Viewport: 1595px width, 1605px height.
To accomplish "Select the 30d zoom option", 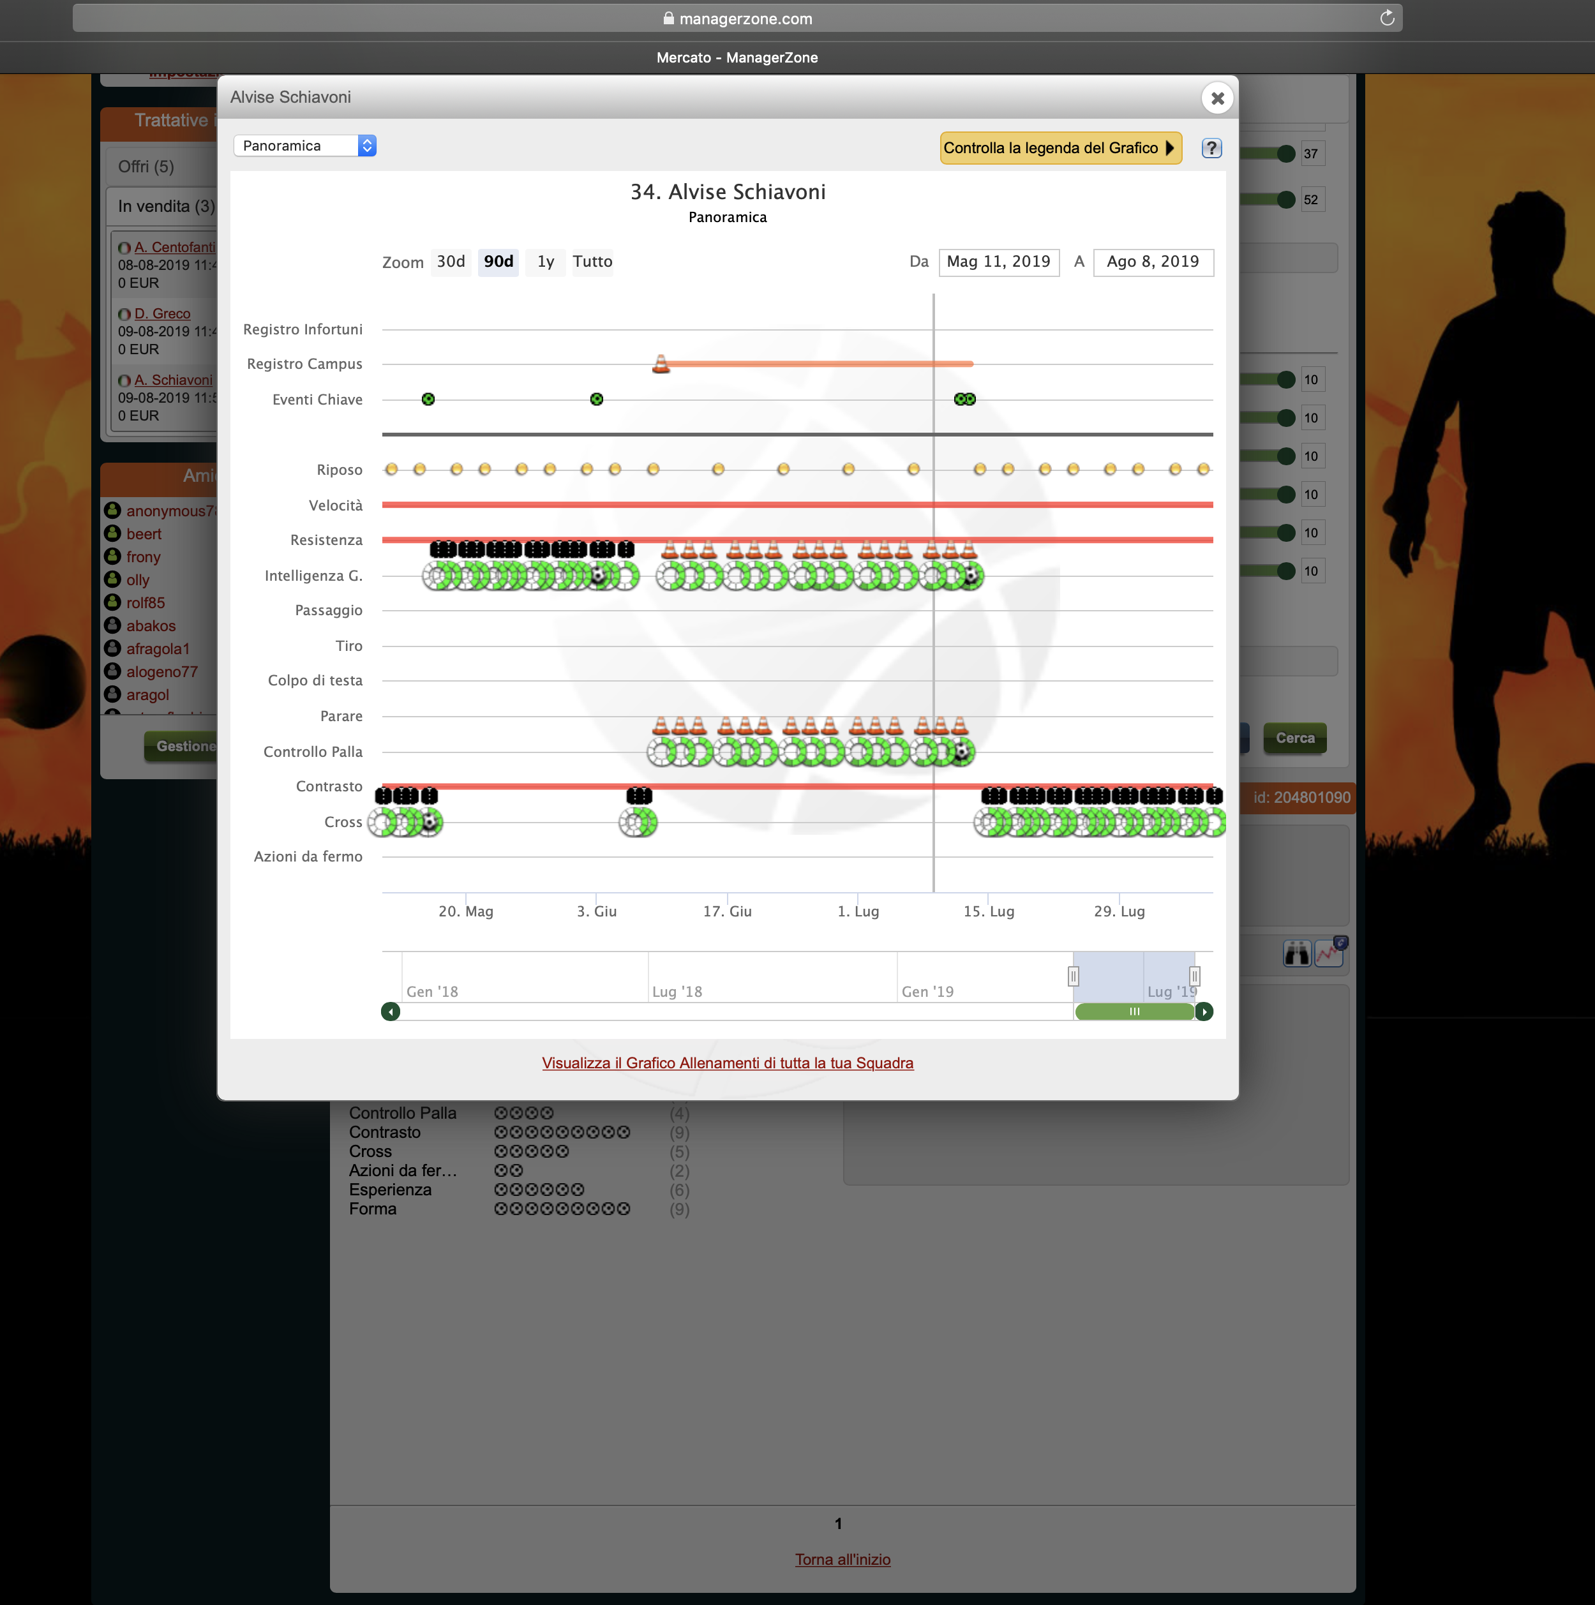I will [450, 262].
